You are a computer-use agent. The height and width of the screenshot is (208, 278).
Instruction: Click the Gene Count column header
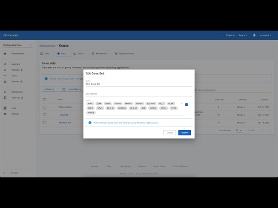pos(220,99)
